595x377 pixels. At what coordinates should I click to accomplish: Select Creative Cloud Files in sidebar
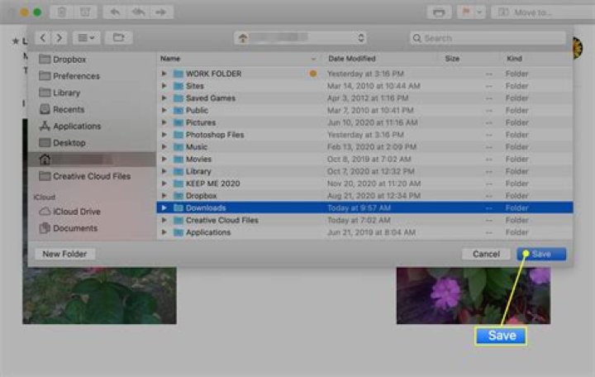coord(91,176)
